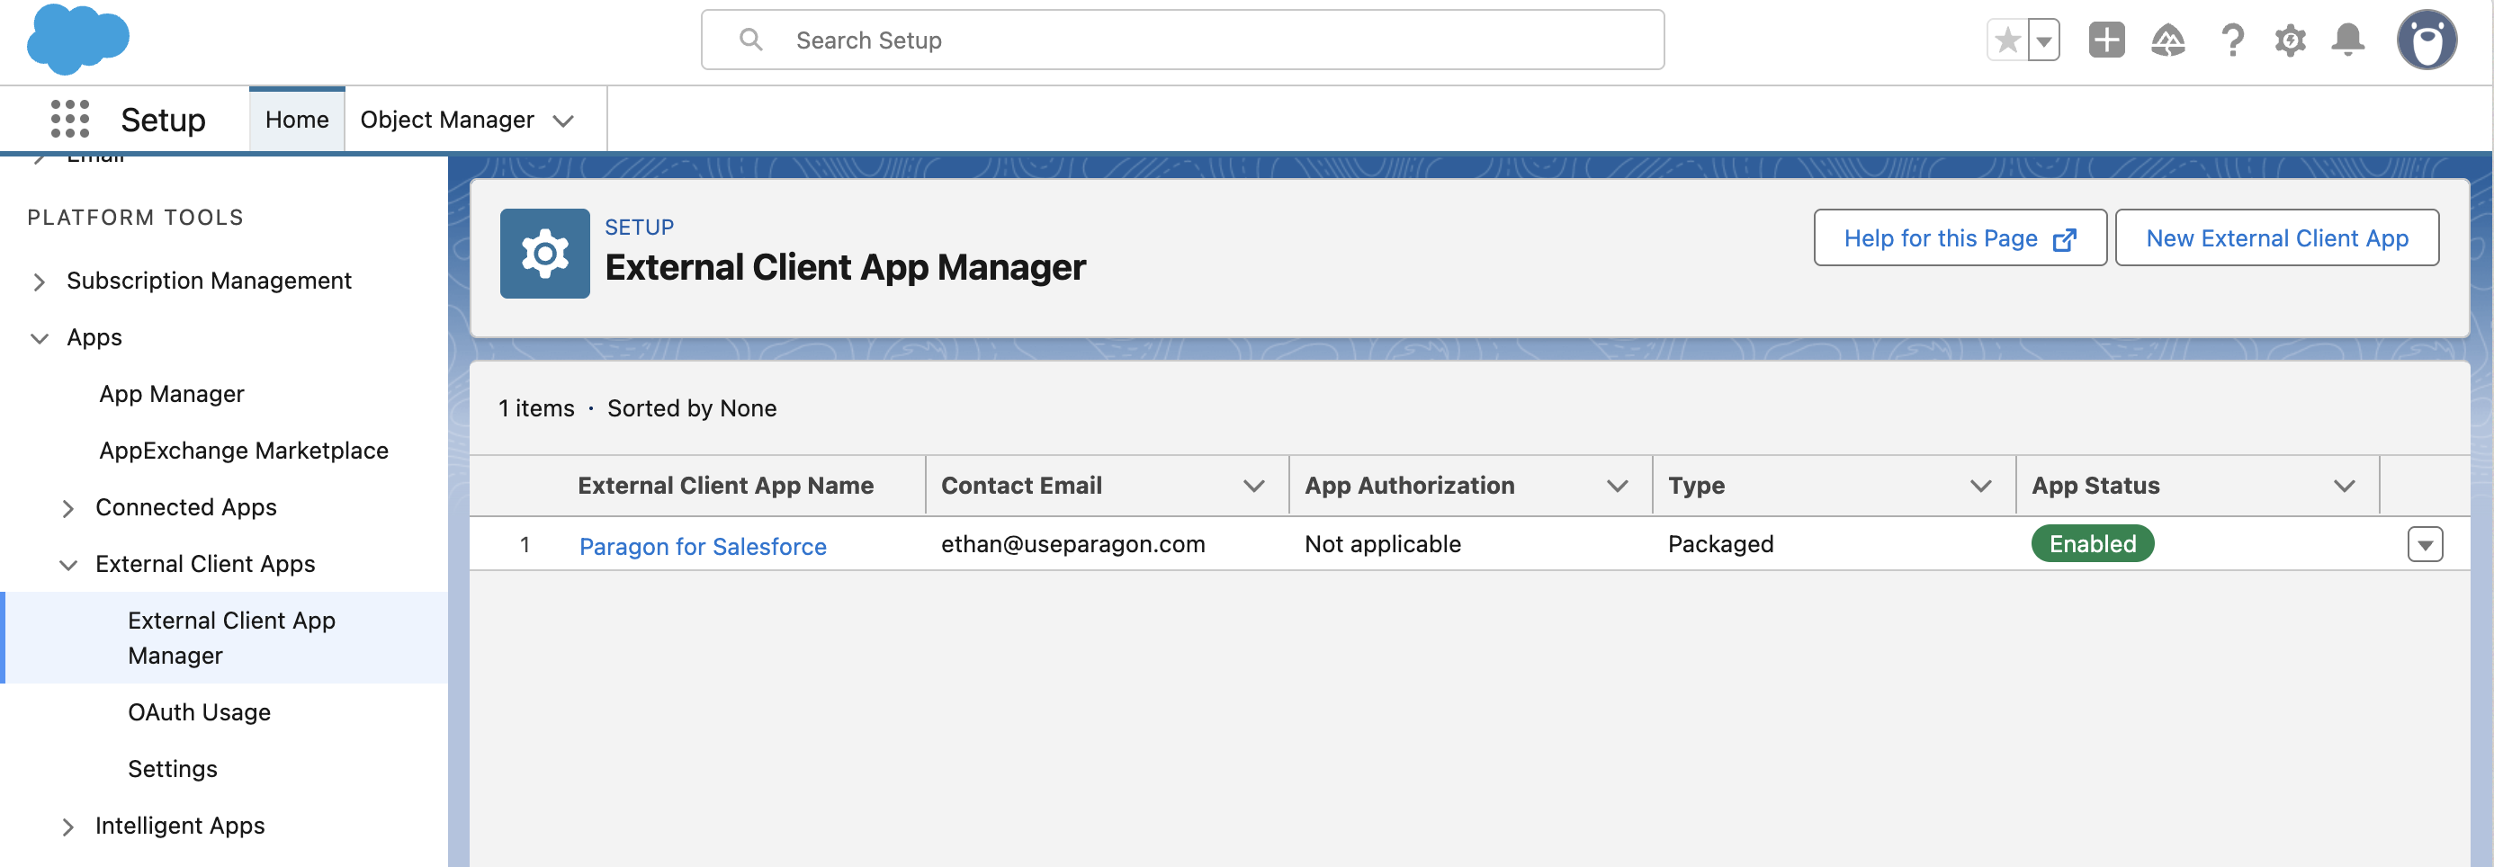Open the Object Manager tab
This screenshot has width=2494, height=867.
[x=446, y=119]
